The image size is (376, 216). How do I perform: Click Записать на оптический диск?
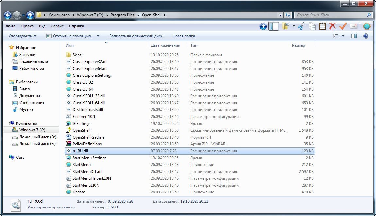tap(136, 36)
